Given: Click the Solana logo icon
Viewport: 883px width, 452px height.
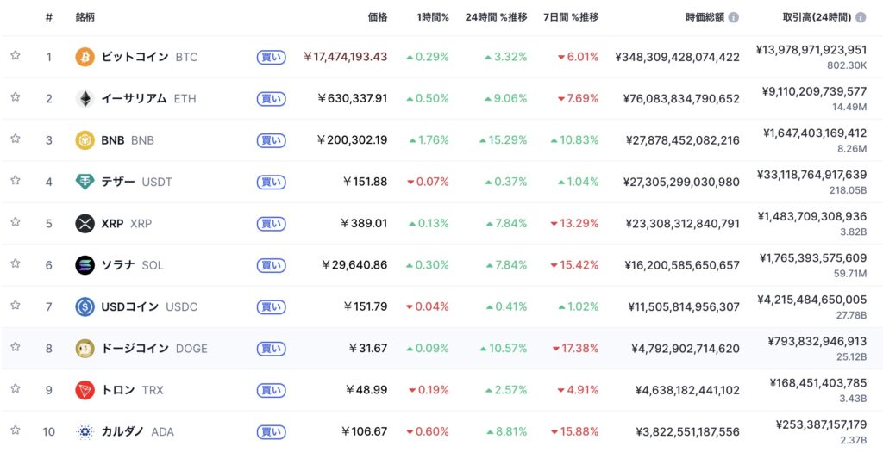Looking at the screenshot, I should coord(85,265).
